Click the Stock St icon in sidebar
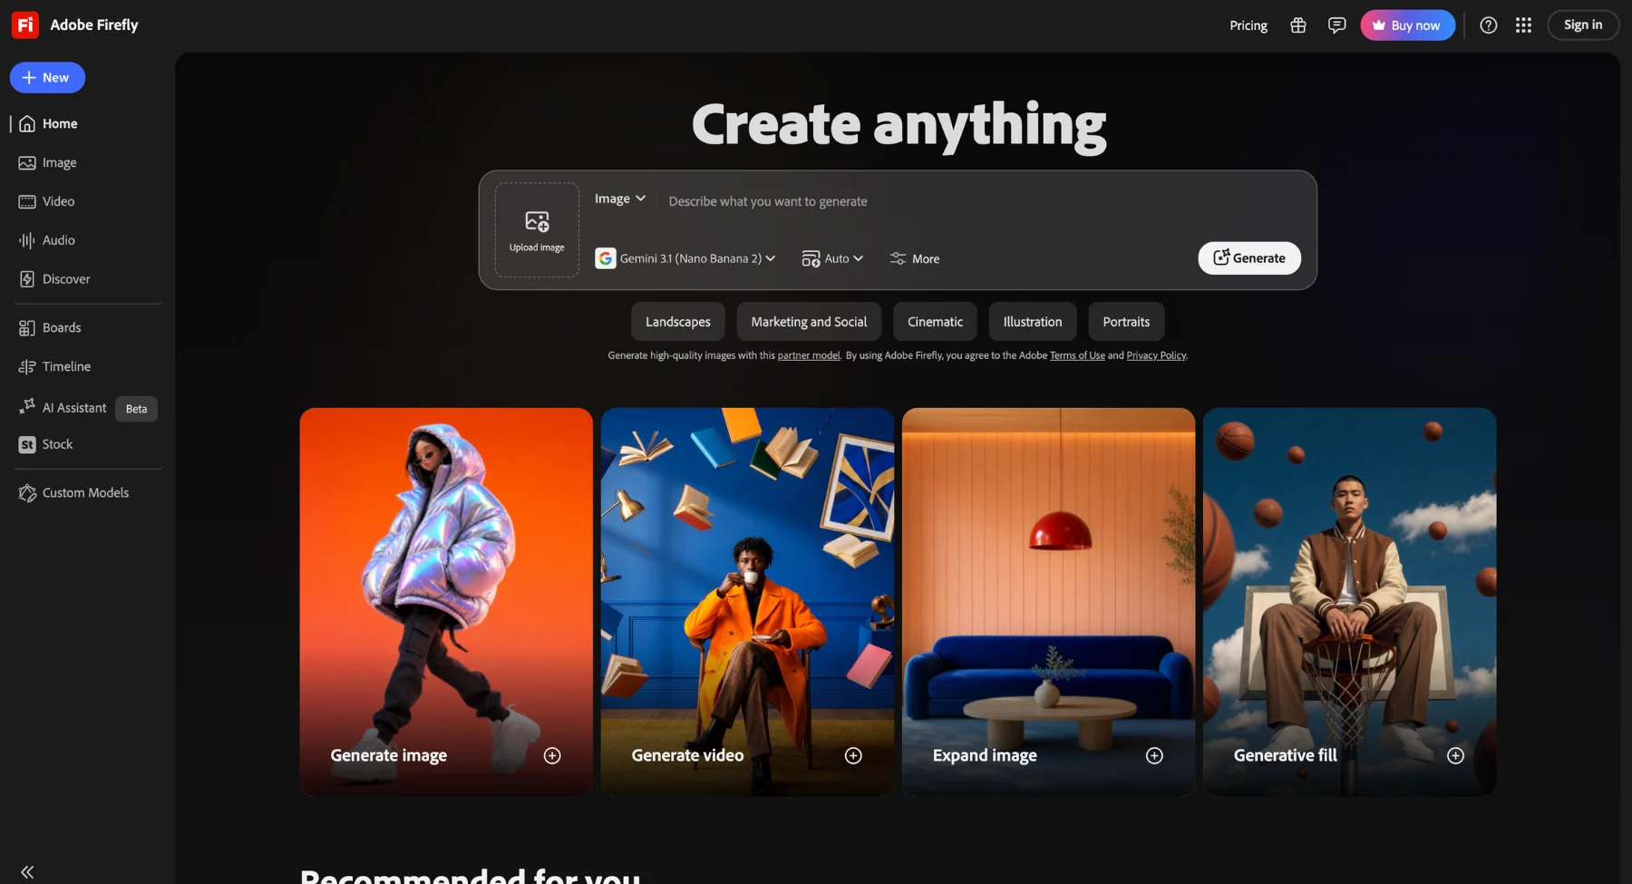The width and height of the screenshot is (1632, 884). point(27,444)
